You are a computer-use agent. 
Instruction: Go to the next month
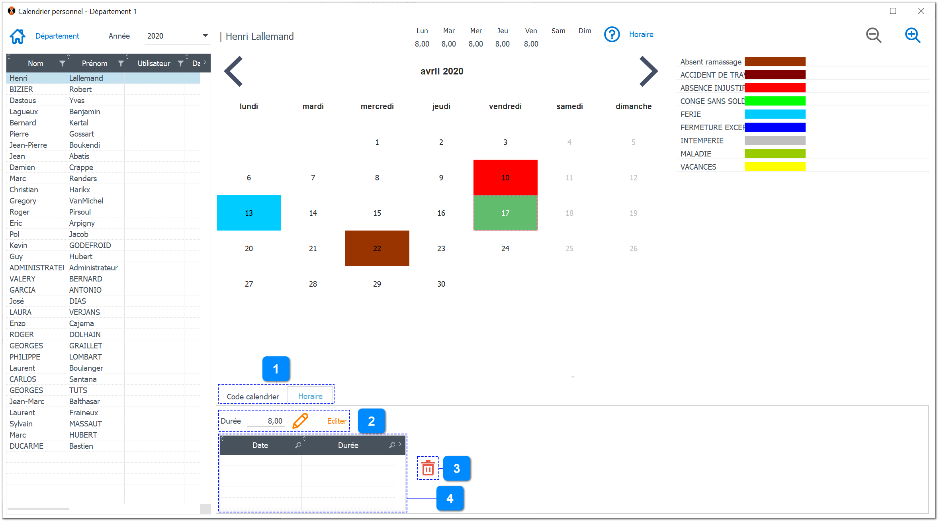point(648,72)
